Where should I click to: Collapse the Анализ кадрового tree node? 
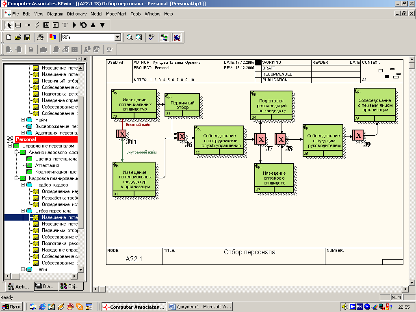click(x=16, y=152)
